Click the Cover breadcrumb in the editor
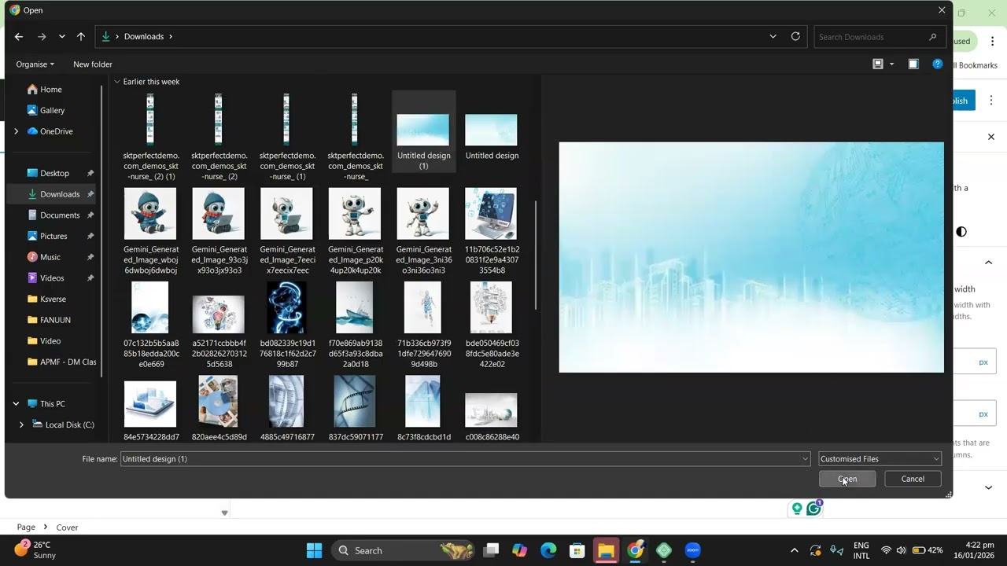Viewport: 1007px width, 566px height. point(67,527)
